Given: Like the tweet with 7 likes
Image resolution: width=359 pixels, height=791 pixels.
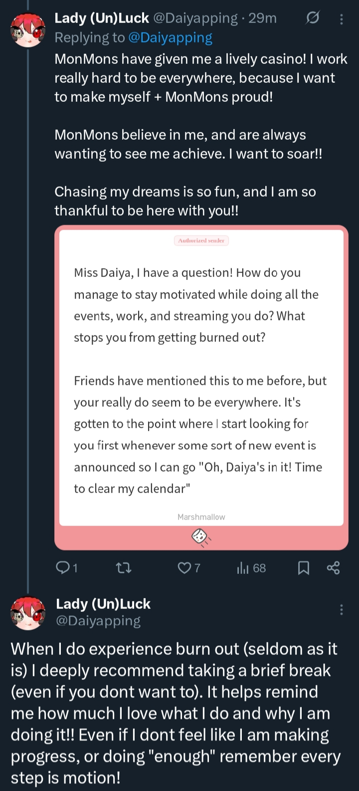Looking at the screenshot, I should pyautogui.click(x=185, y=568).
